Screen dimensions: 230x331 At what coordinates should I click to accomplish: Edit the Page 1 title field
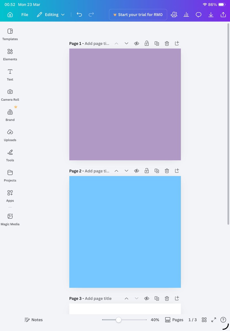[97, 43]
